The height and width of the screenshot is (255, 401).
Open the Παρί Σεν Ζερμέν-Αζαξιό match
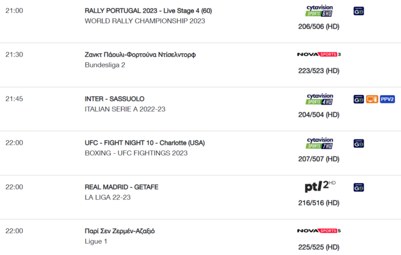coord(120,231)
